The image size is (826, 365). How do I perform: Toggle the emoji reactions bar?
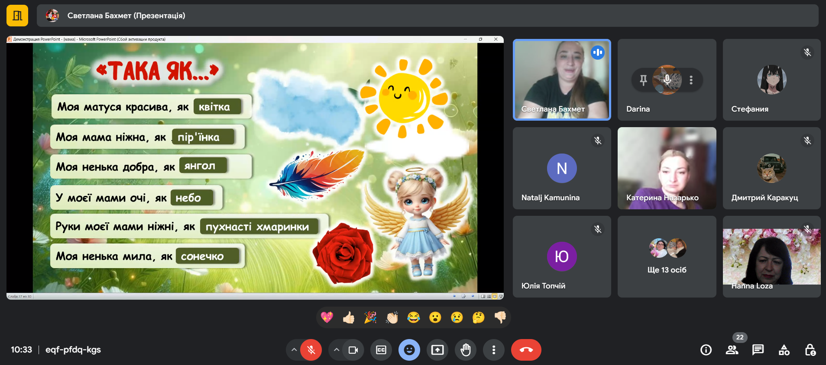pyautogui.click(x=409, y=350)
